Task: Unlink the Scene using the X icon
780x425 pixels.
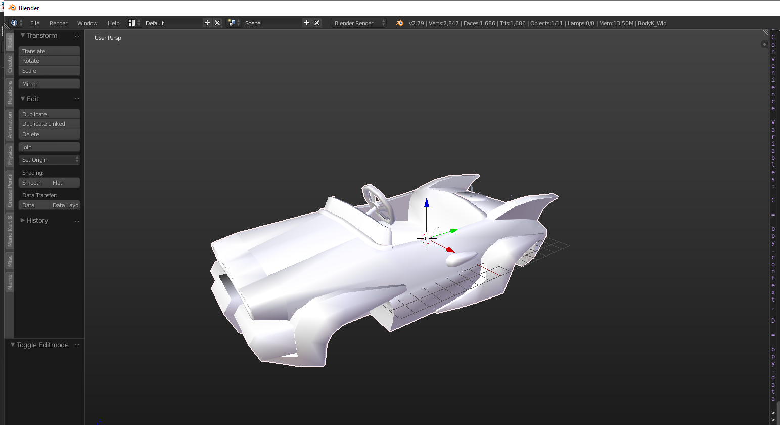Action: 316,23
